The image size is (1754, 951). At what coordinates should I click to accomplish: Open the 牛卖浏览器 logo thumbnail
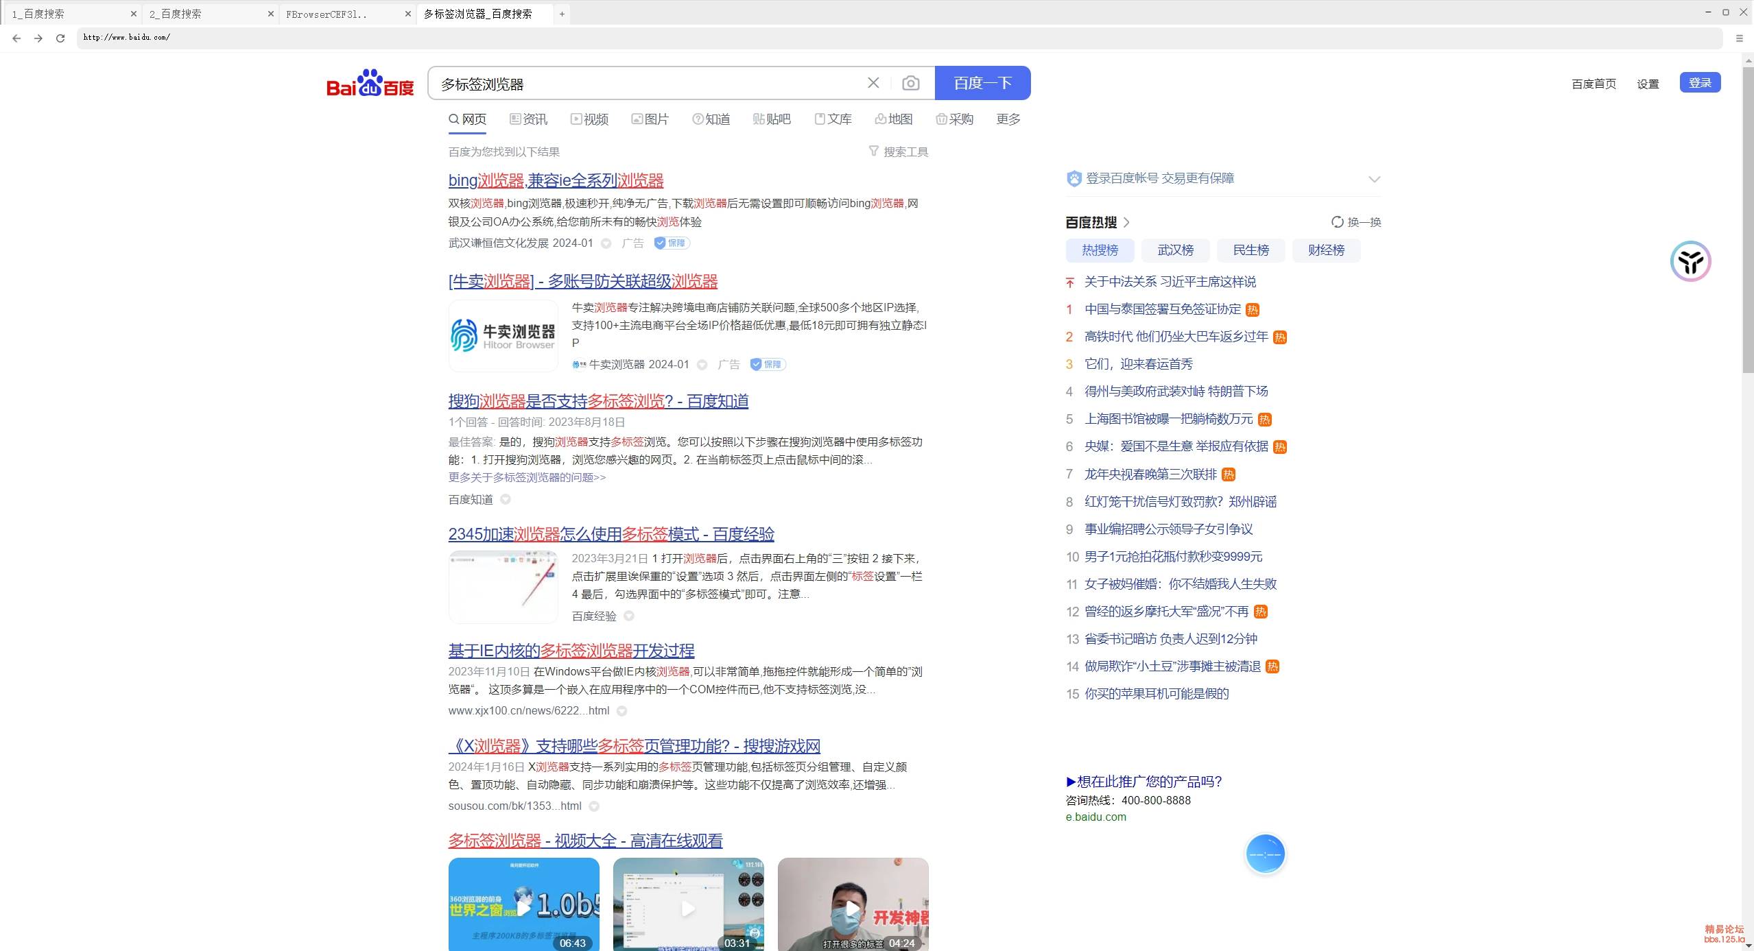[503, 335]
